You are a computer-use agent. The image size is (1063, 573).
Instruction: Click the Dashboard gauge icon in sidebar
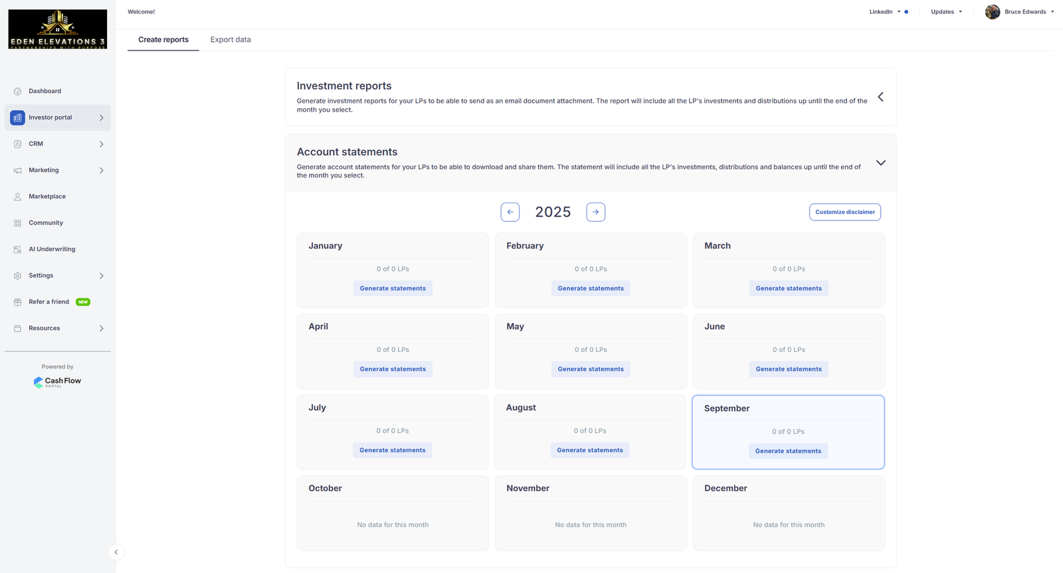click(17, 91)
